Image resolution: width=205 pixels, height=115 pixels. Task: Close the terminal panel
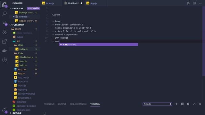(x=200, y=104)
